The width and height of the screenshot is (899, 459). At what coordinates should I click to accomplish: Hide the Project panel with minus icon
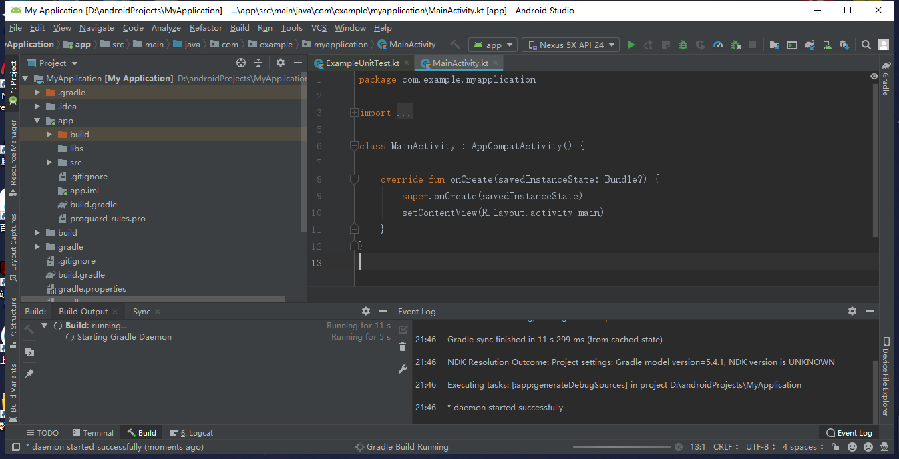pyautogui.click(x=298, y=63)
